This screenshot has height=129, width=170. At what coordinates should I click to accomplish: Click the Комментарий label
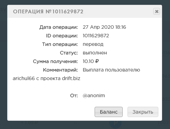pyautogui.click(x=60, y=70)
